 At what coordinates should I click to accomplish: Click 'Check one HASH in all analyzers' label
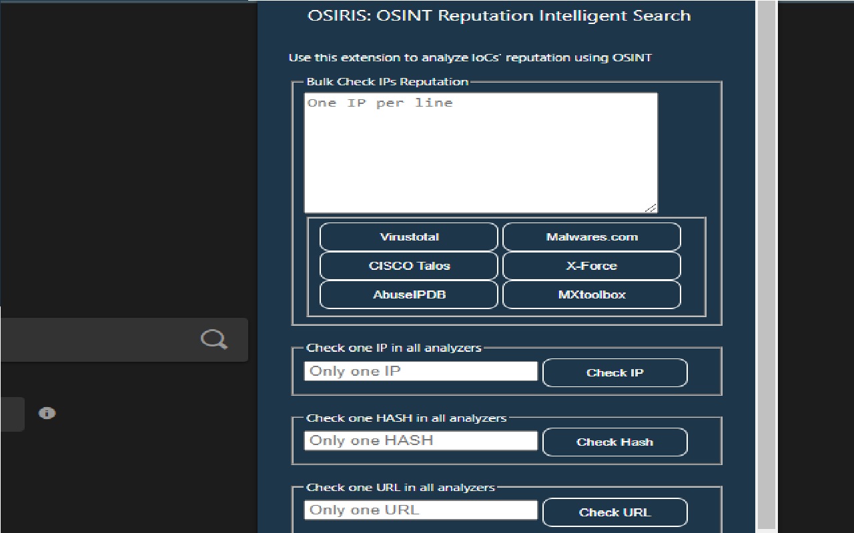click(x=406, y=418)
